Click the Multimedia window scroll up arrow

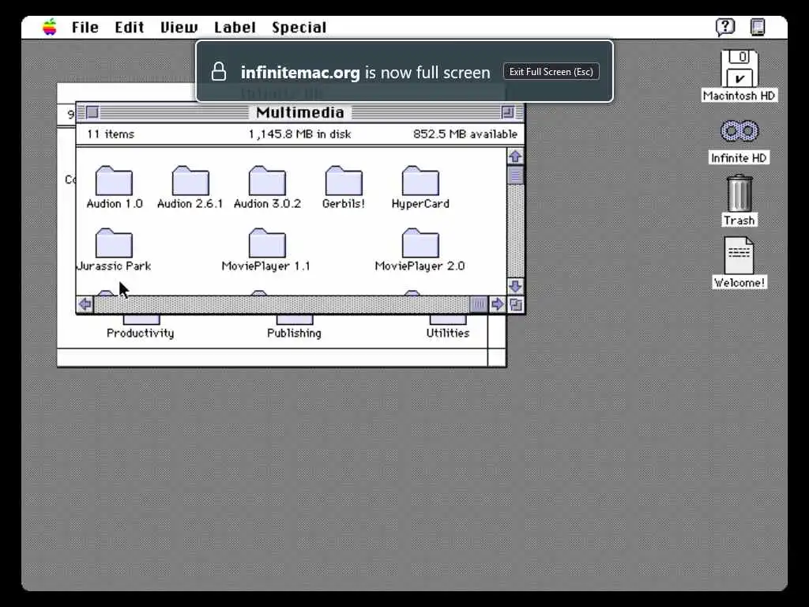pos(515,156)
